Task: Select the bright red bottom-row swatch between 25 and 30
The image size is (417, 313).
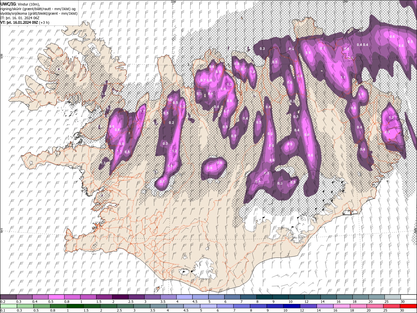Action: (392, 306)
